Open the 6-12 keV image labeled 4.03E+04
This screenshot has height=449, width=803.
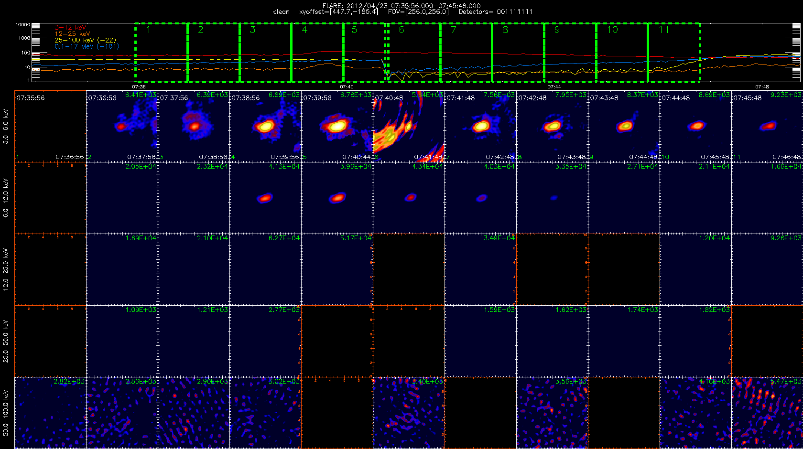(480, 198)
